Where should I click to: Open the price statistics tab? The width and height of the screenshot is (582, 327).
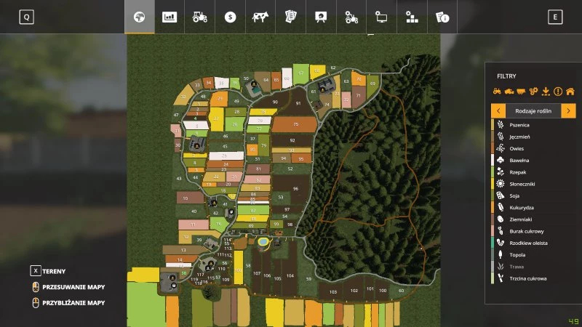click(x=170, y=17)
